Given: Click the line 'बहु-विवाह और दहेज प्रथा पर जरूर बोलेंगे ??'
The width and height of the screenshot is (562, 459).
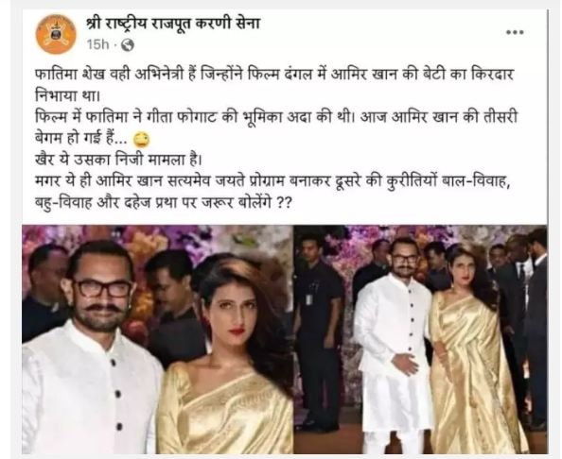Looking at the screenshot, I should 163,203.
